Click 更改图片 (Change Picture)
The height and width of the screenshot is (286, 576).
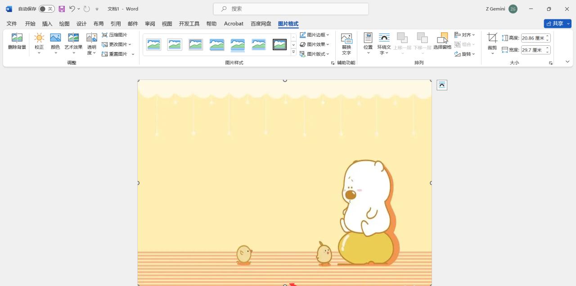[117, 44]
